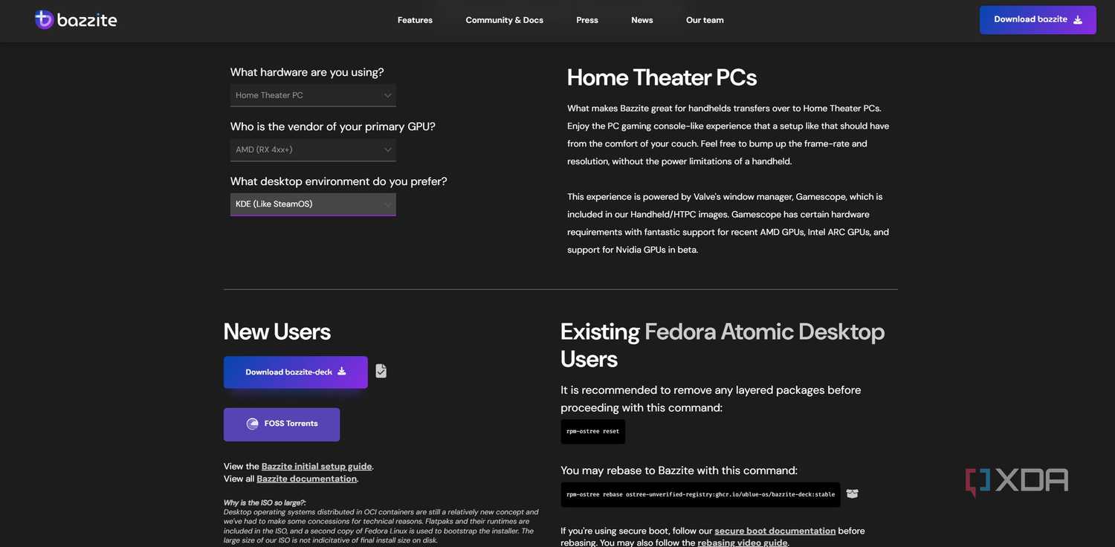Open the Features menu item
Image resolution: width=1115 pixels, height=547 pixels.
(x=415, y=20)
